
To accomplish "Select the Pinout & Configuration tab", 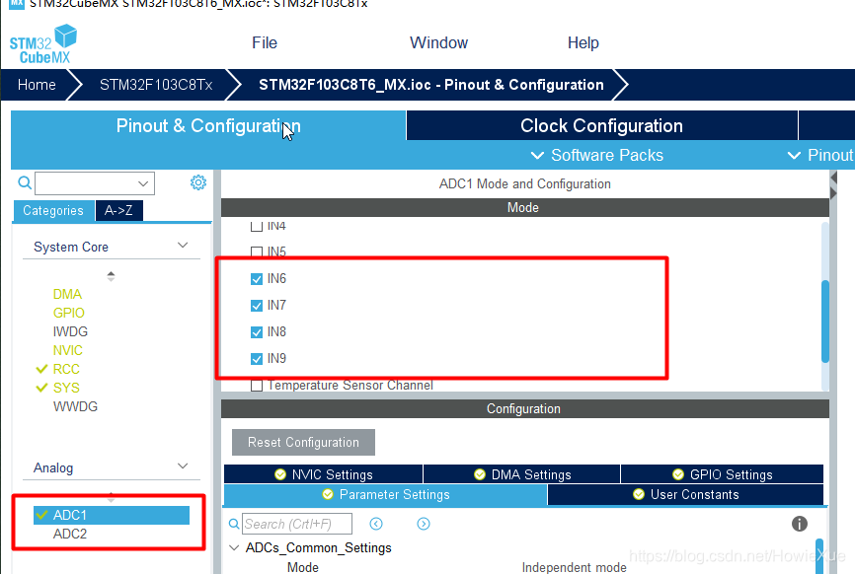I will 208,126.
